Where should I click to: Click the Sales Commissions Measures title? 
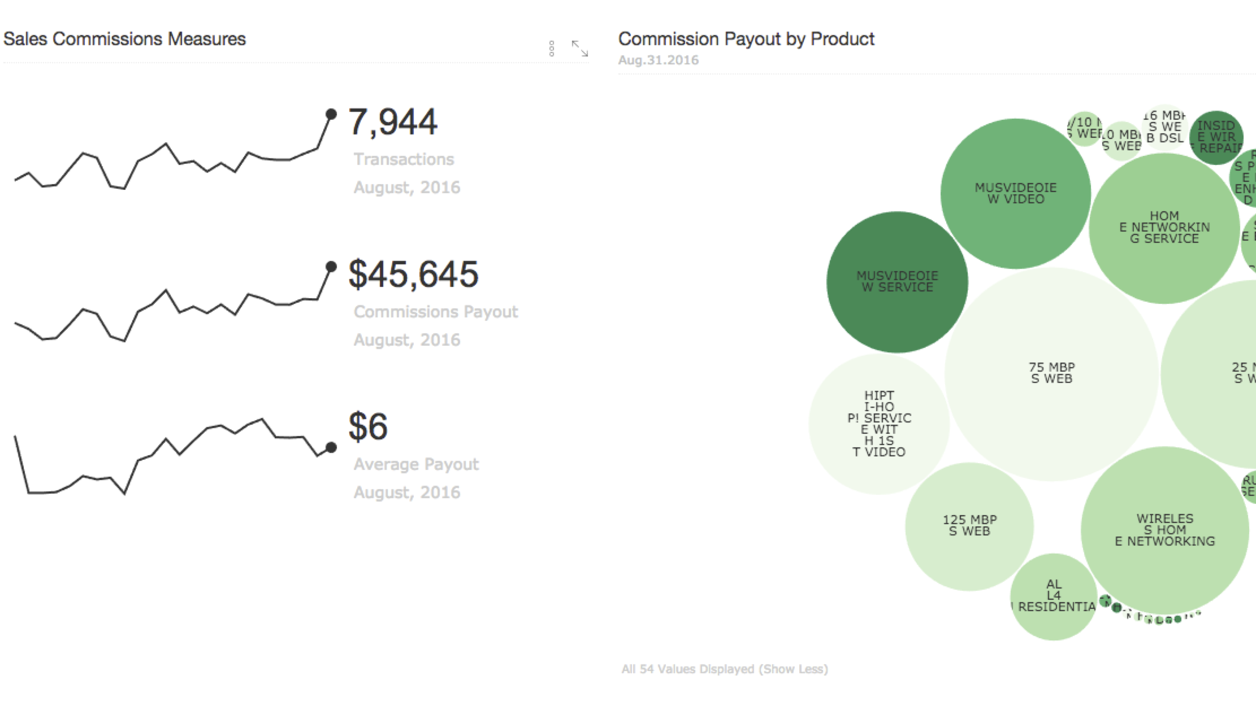(x=124, y=38)
